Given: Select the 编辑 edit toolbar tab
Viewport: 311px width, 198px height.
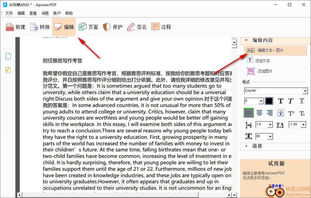Looking at the screenshot, I should [x=64, y=27].
